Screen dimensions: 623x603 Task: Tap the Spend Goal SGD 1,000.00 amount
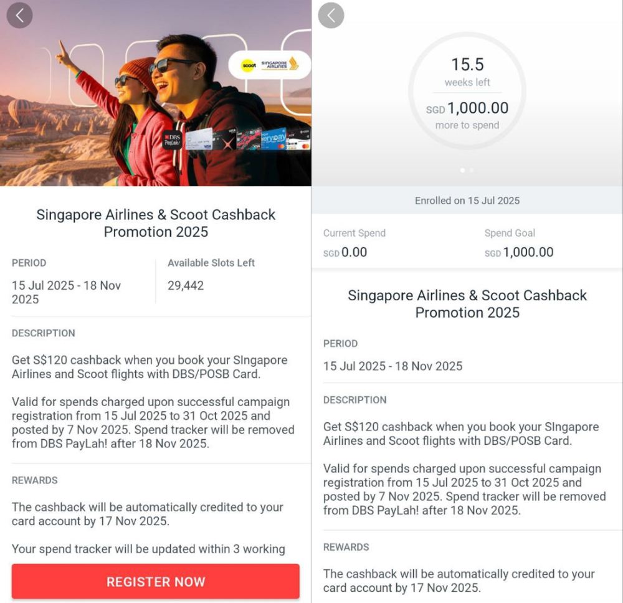tap(519, 252)
